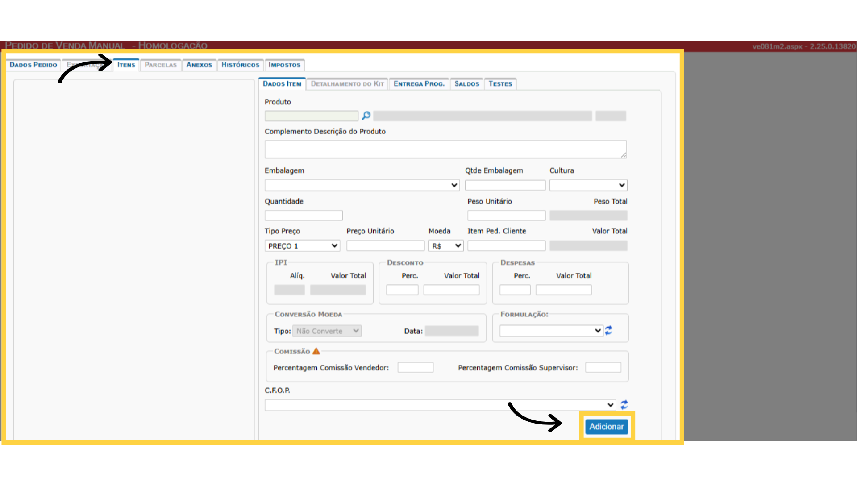Click the greyed Peso Total field
This screenshot has width=857, height=482.
tap(588, 216)
